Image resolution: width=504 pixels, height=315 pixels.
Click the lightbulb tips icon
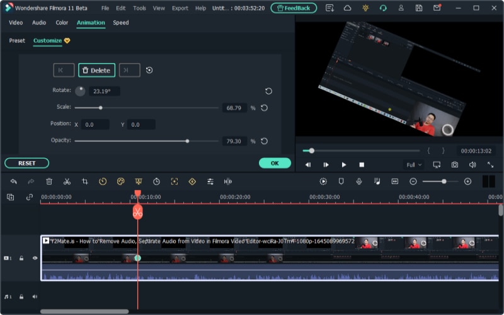pyautogui.click(x=365, y=8)
